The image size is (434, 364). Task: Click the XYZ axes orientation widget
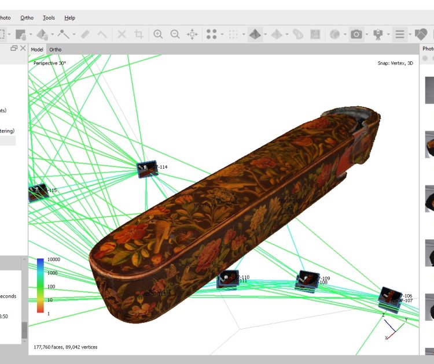(x=395, y=327)
